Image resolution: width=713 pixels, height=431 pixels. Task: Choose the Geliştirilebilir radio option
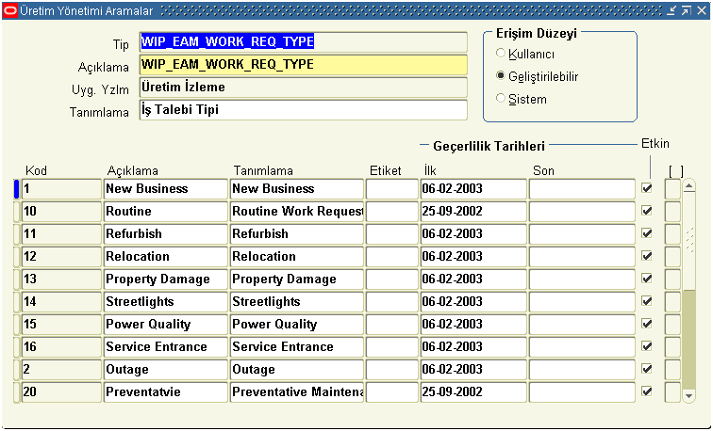click(x=501, y=75)
